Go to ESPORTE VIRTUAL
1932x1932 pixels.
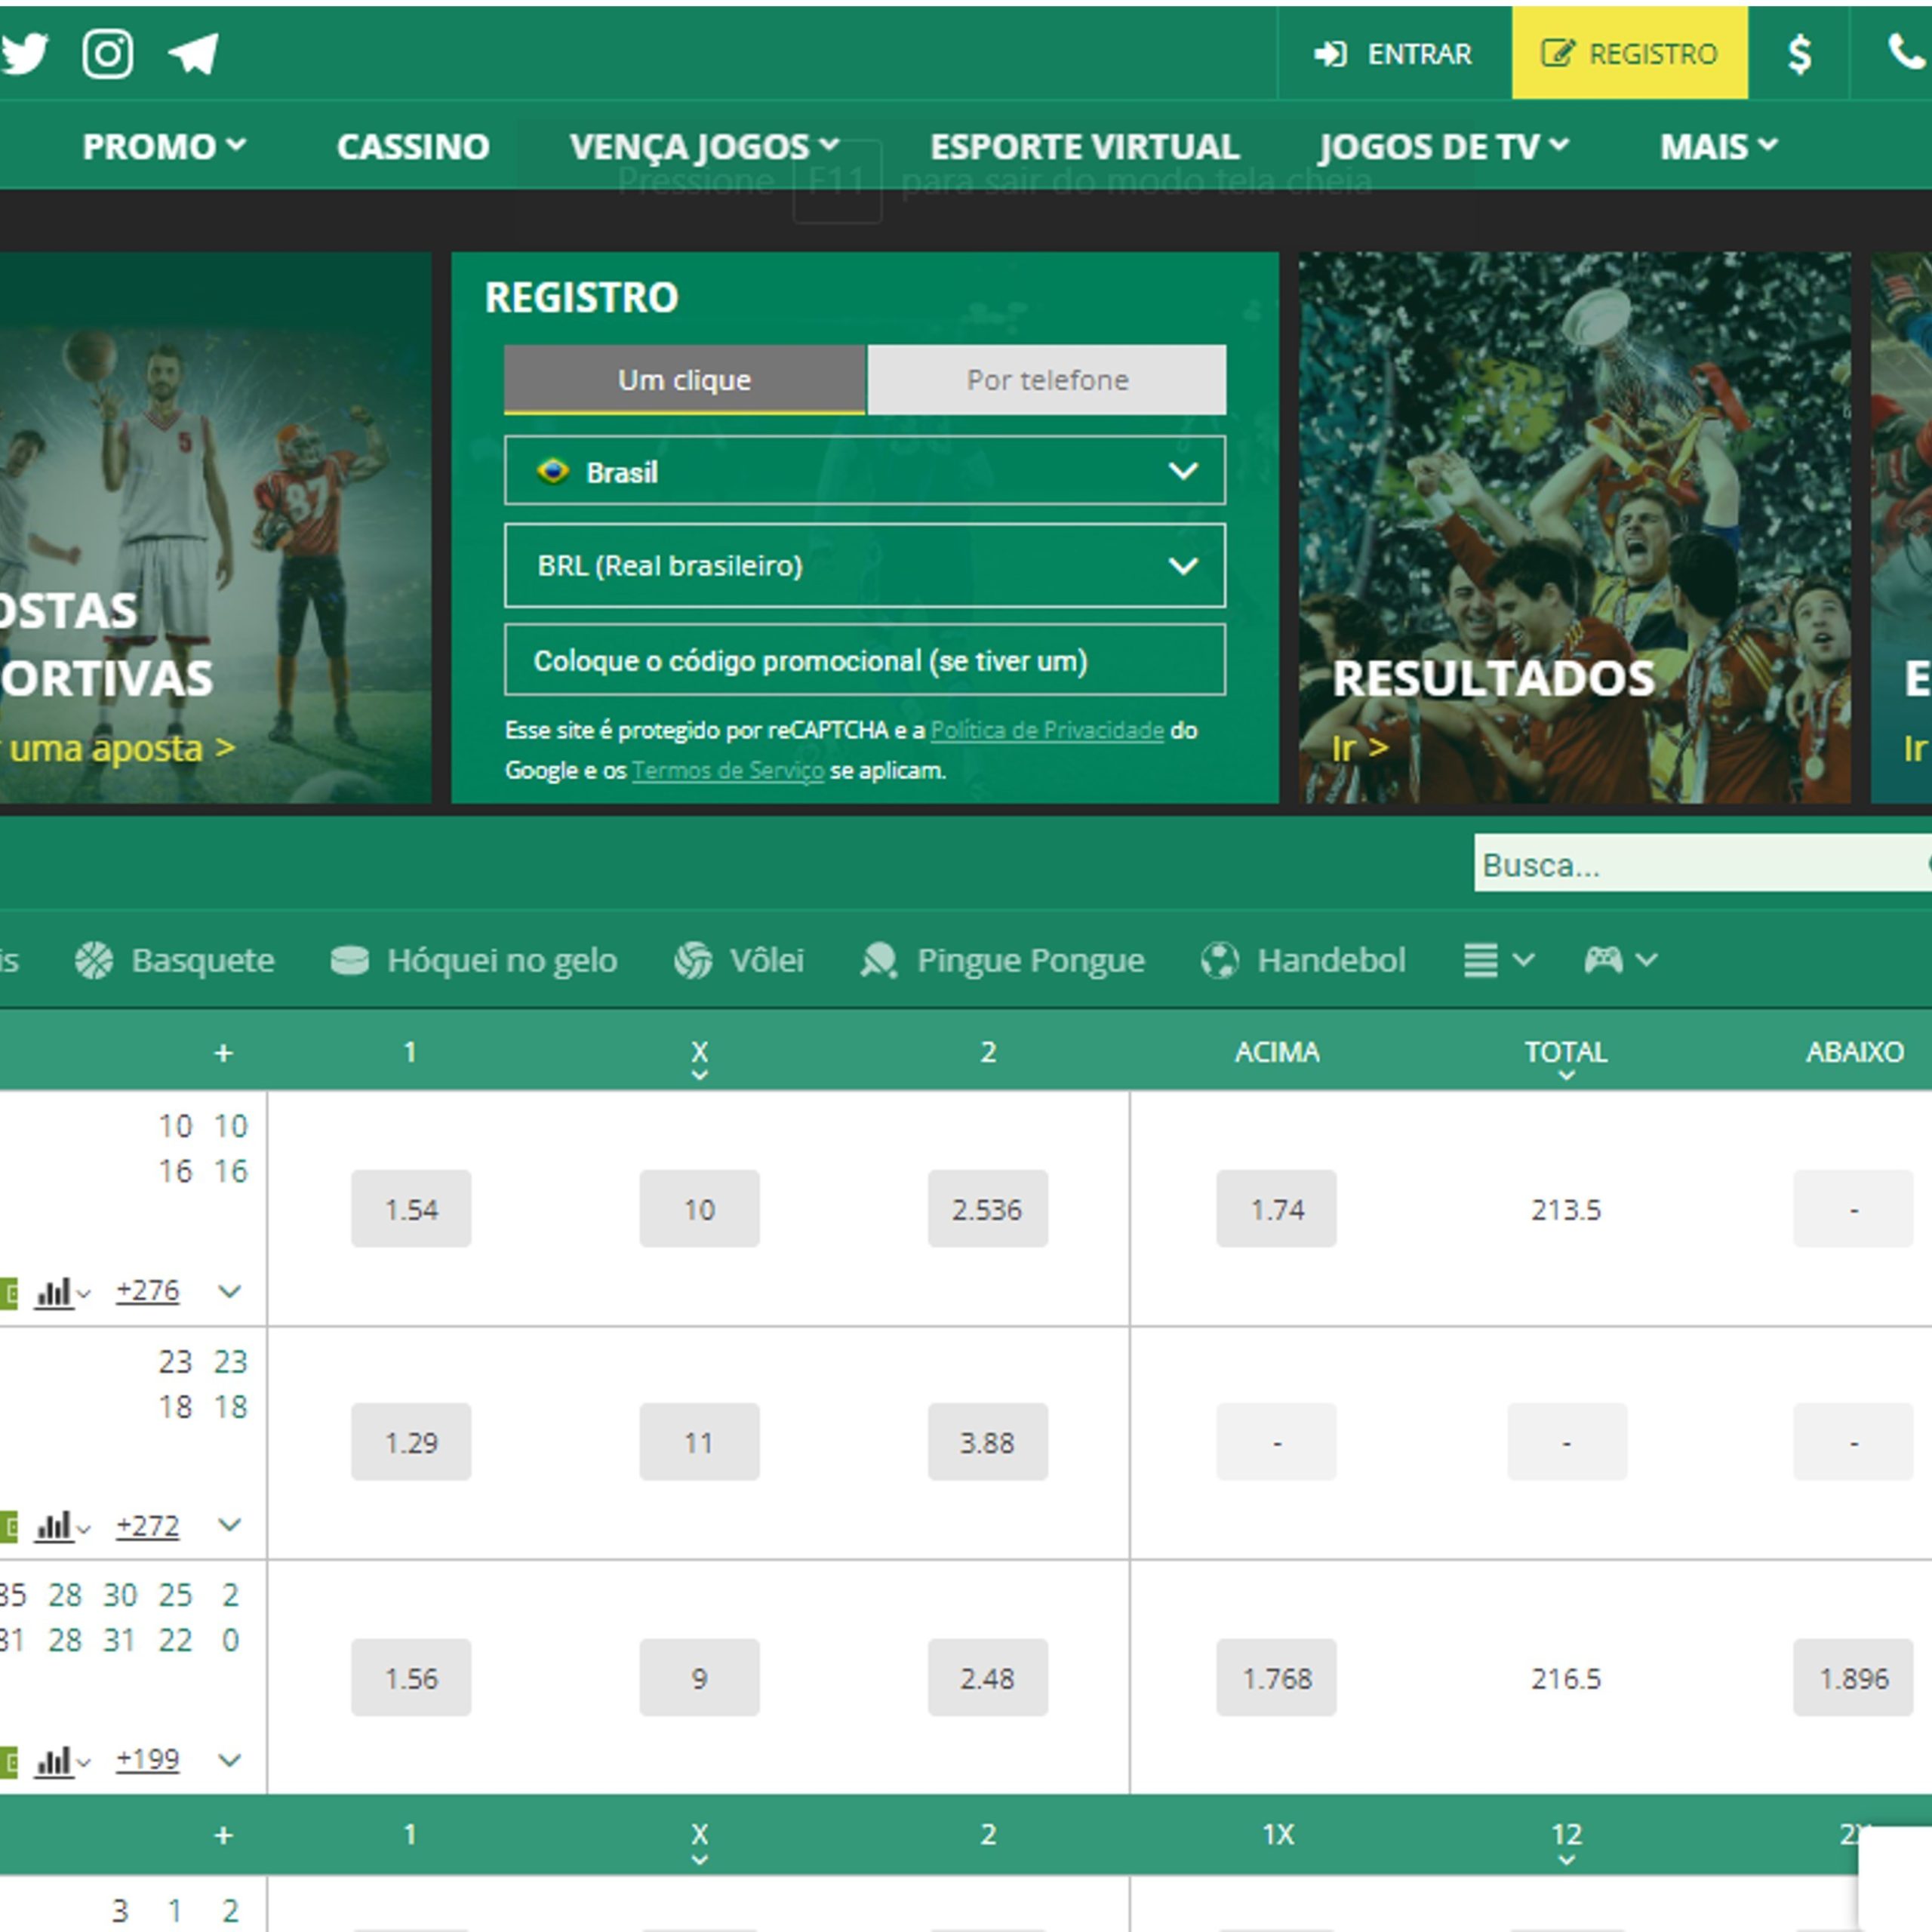tap(1084, 146)
